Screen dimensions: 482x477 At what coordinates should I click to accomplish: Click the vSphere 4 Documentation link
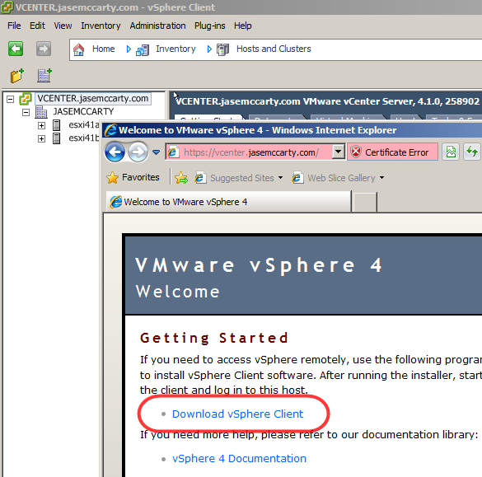(x=239, y=459)
